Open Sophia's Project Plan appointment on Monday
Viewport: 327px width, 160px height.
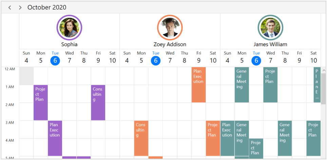[x=41, y=102]
